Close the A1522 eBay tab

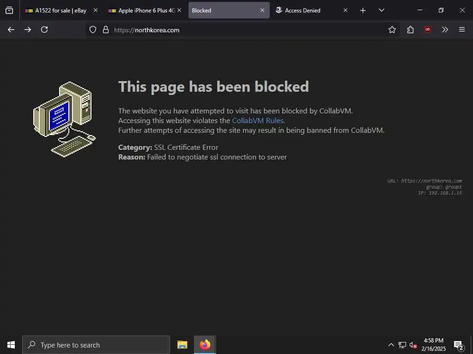pos(96,10)
